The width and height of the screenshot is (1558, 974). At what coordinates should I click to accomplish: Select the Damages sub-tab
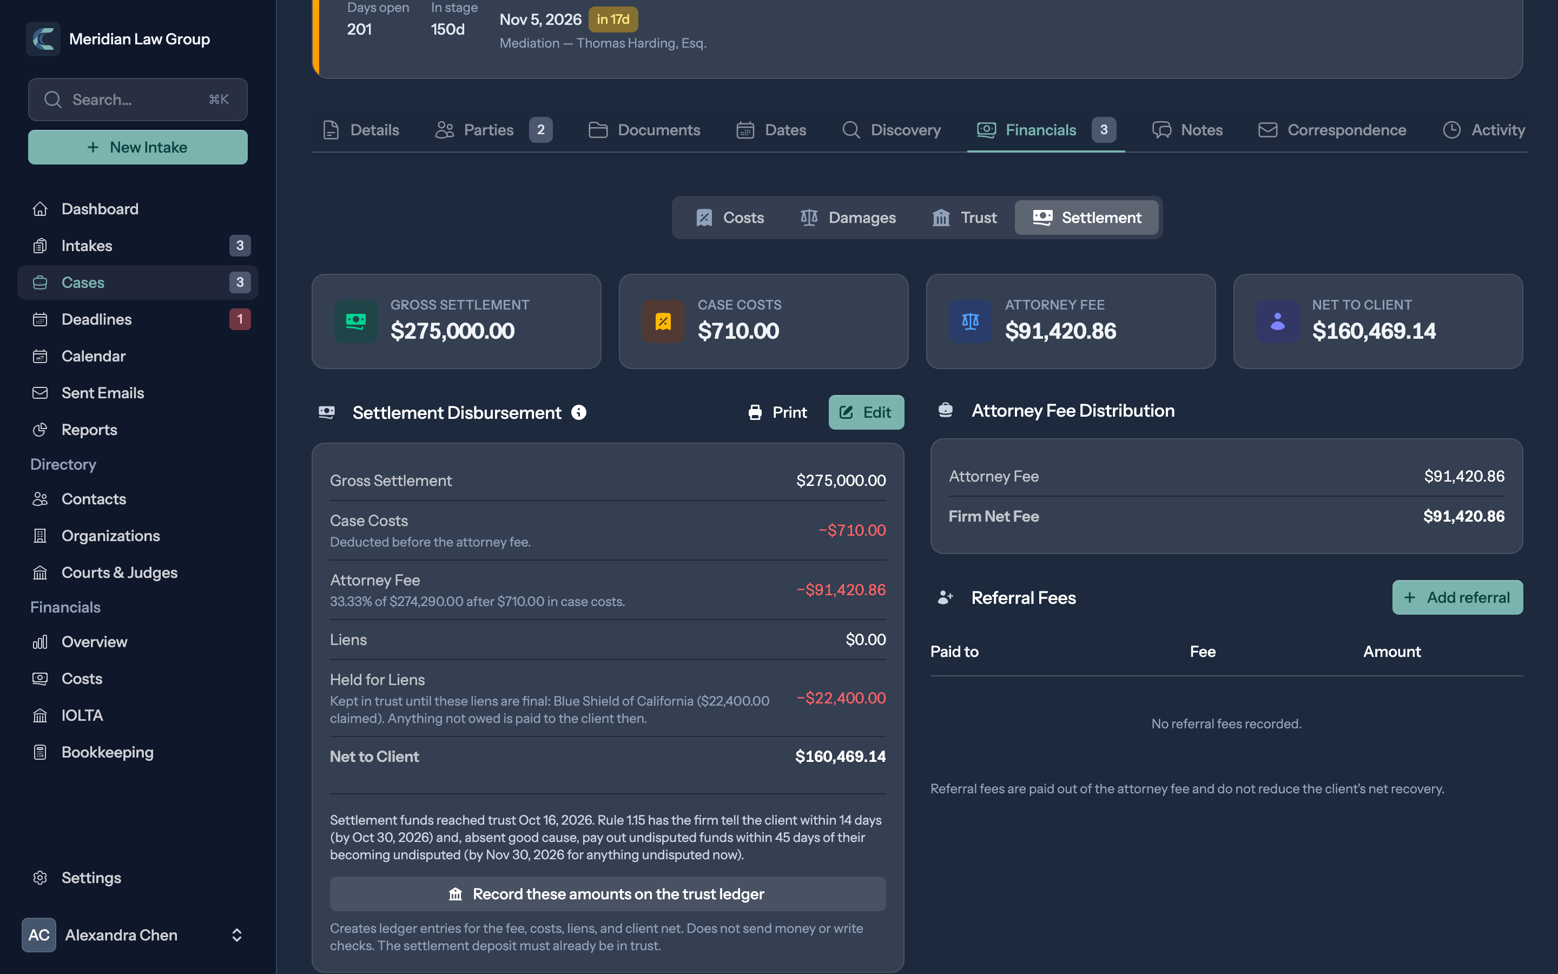click(x=848, y=218)
